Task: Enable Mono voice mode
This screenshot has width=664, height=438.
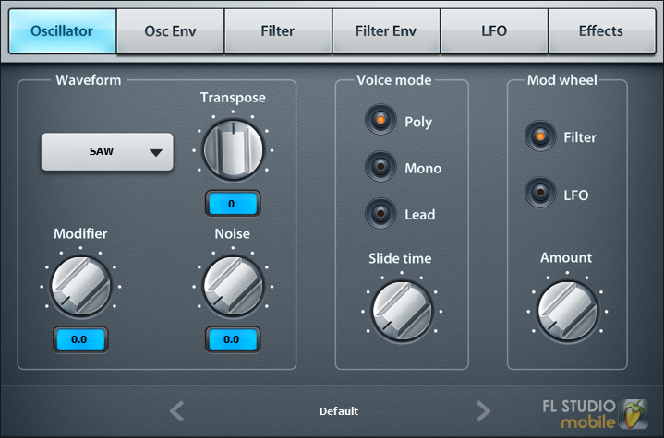Action: click(x=380, y=168)
